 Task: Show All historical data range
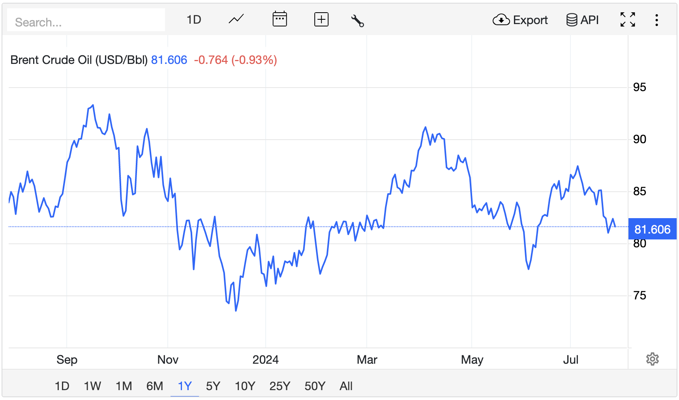pos(346,386)
